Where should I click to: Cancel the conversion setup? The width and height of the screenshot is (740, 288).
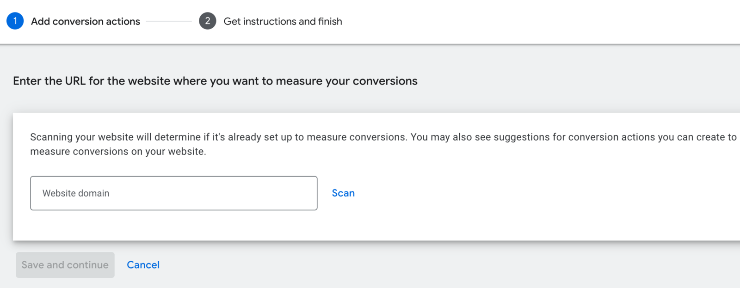click(143, 265)
